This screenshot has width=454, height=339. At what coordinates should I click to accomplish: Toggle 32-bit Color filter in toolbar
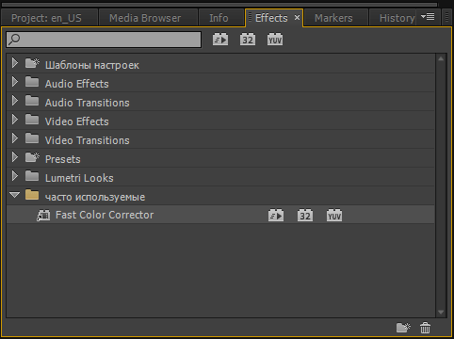click(x=248, y=40)
